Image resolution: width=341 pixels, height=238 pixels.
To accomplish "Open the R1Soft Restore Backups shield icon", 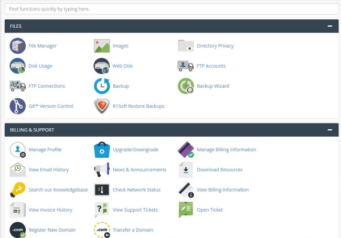I will 102,106.
